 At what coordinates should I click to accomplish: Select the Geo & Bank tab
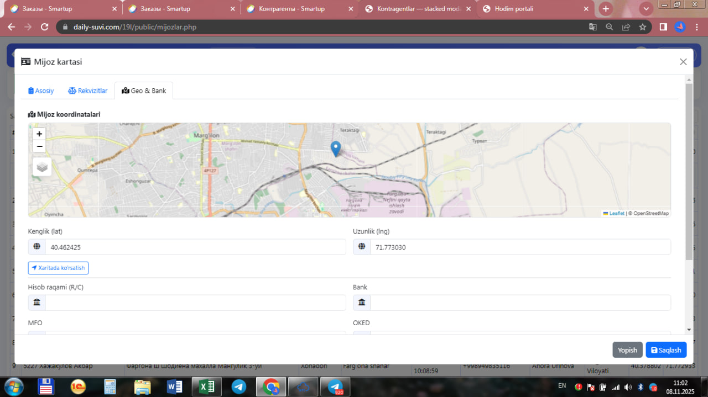[x=144, y=91]
